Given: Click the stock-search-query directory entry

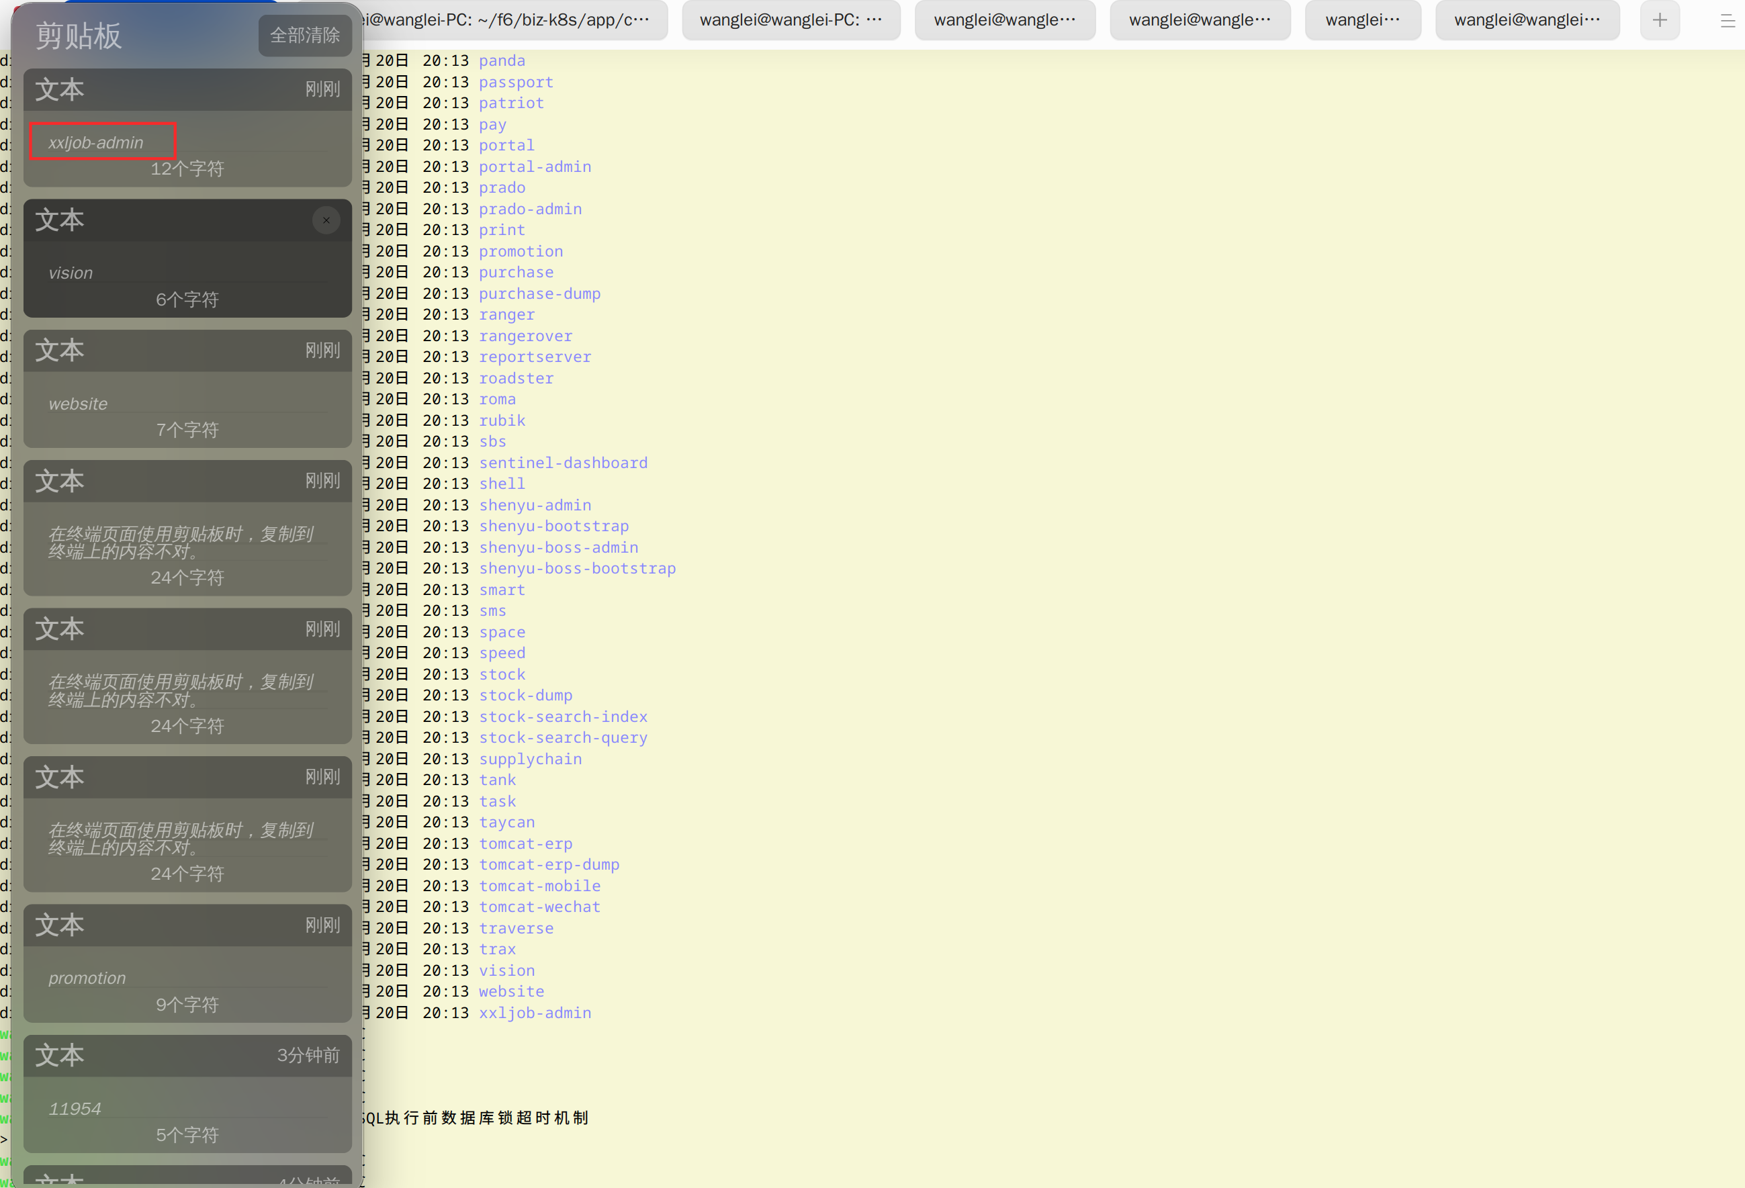Looking at the screenshot, I should coord(563,737).
